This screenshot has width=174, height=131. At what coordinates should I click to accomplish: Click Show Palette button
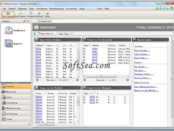tap(45, 33)
